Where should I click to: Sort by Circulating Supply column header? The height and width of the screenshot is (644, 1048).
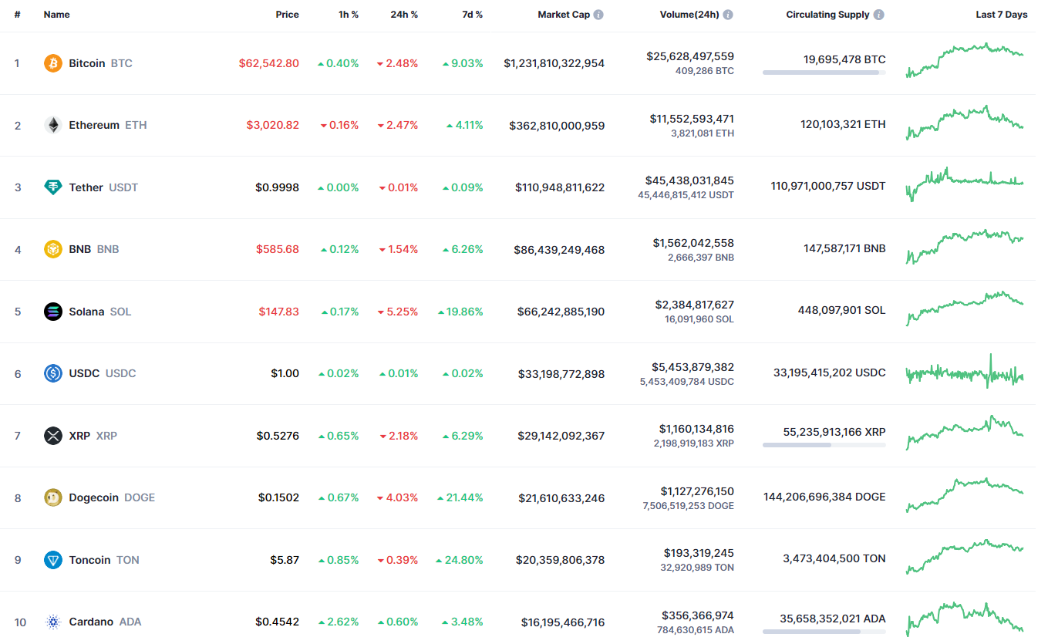[827, 15]
